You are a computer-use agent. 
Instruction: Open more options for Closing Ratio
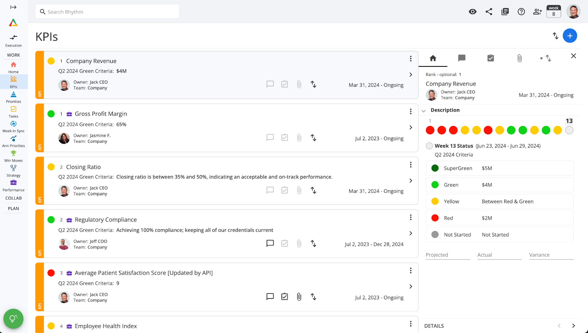point(410,165)
